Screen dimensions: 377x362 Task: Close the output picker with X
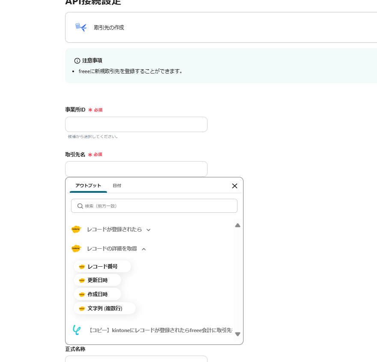[235, 186]
